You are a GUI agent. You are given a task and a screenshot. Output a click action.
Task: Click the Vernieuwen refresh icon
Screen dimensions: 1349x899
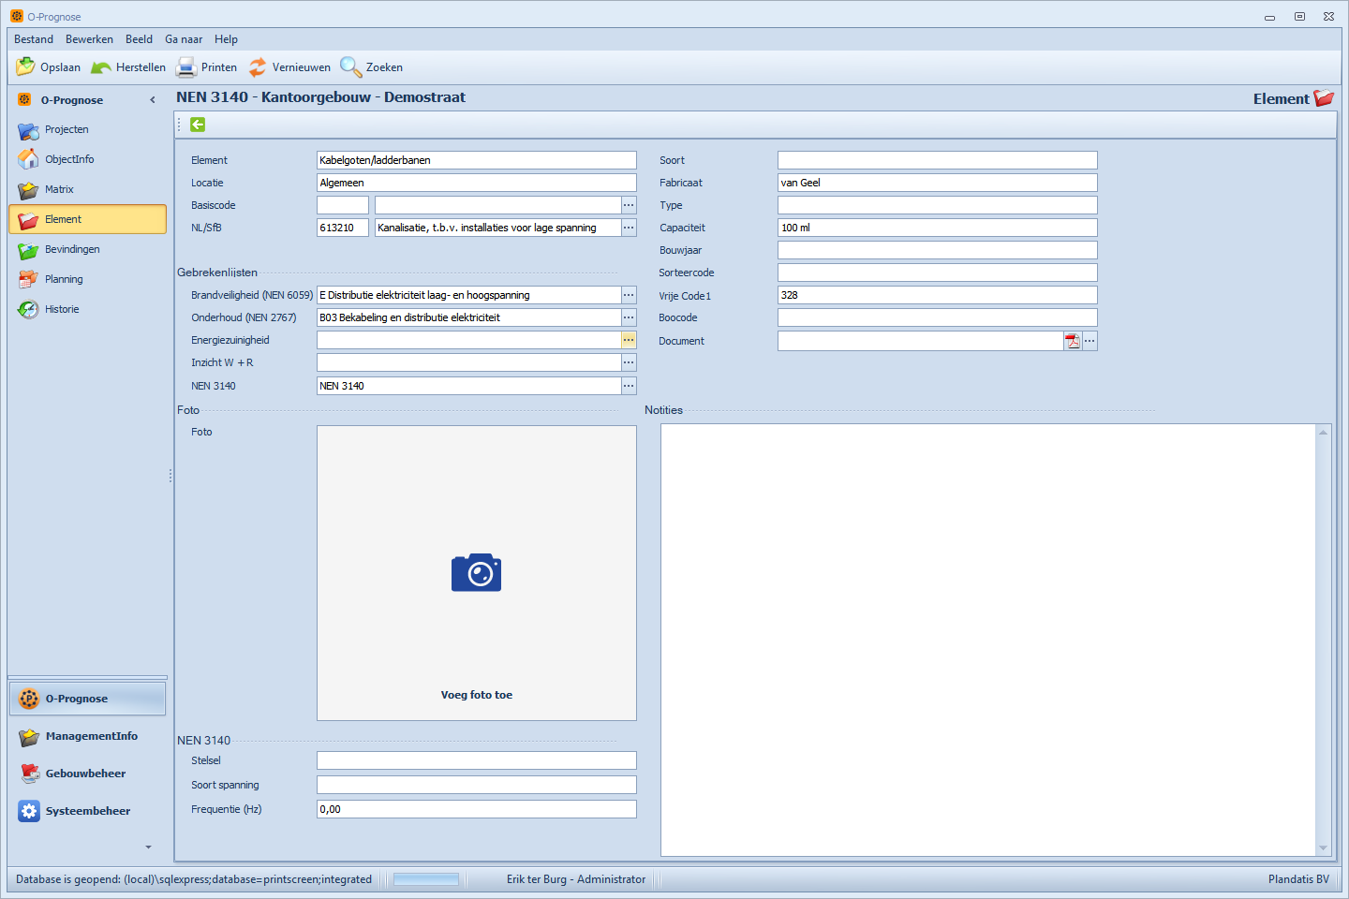pos(258,67)
